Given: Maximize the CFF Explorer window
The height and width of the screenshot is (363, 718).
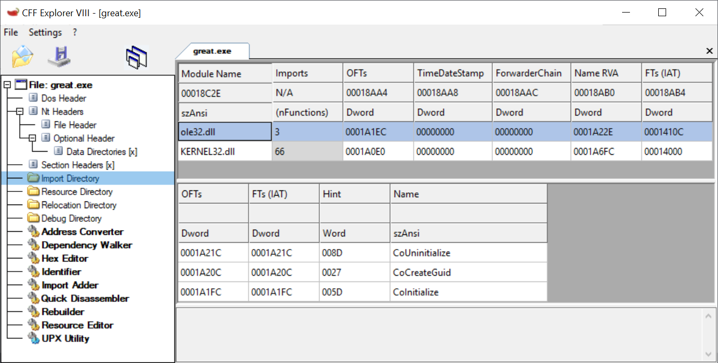Looking at the screenshot, I should pos(662,13).
